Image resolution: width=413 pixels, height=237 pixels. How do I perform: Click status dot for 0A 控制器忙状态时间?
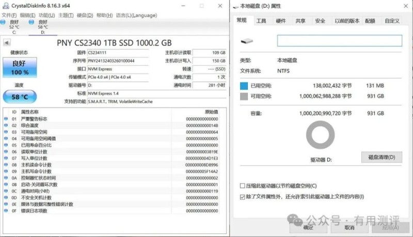[6, 178]
